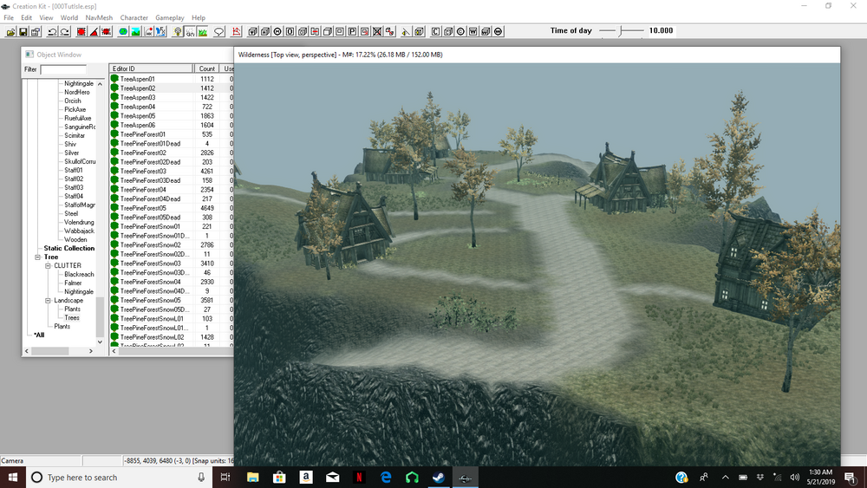Open the load plugin folder icon
Image resolution: width=867 pixels, height=488 pixels.
pyautogui.click(x=10, y=31)
